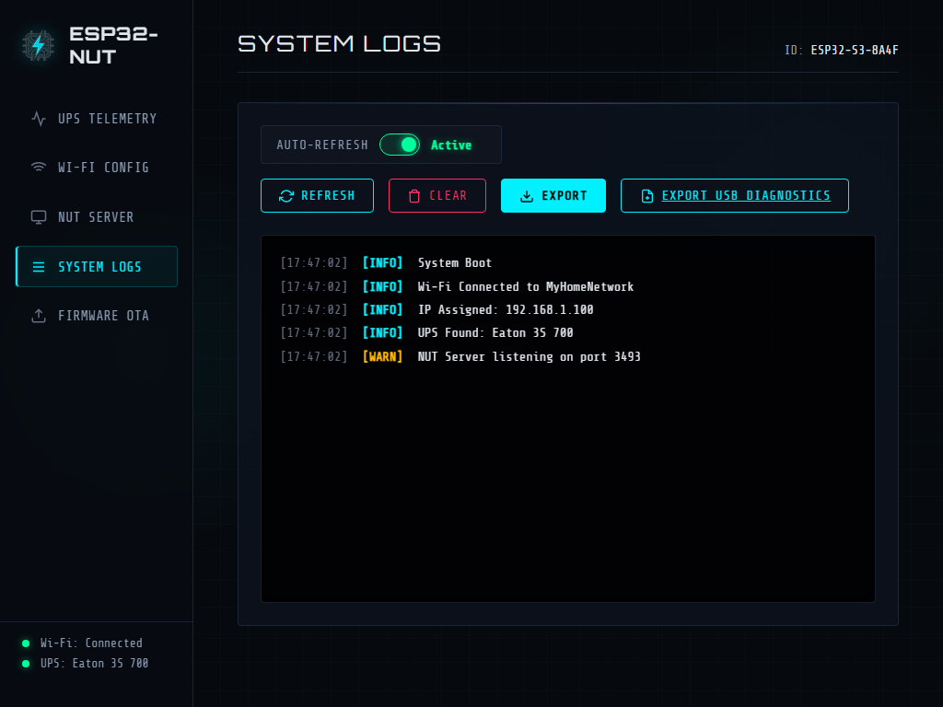Click the SYSTEM LOGS page heading

pos(339,44)
